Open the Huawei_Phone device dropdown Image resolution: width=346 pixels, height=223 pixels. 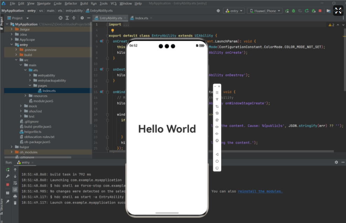265,11
